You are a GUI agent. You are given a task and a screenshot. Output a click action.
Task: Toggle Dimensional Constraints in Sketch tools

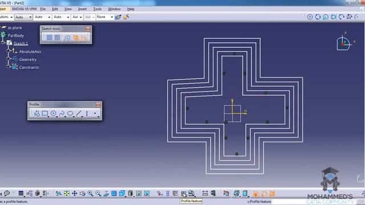84,38
